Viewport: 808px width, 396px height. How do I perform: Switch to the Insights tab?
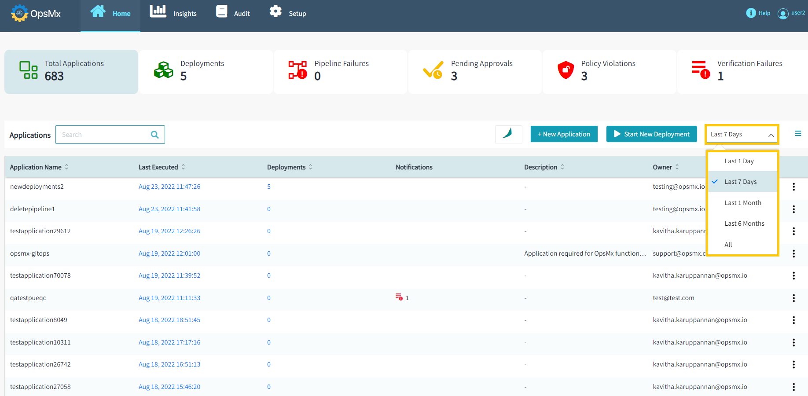(x=173, y=13)
